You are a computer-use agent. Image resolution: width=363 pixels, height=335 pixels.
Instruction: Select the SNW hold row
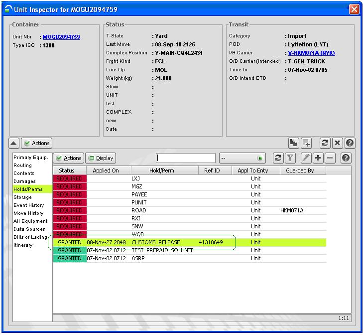190,226
